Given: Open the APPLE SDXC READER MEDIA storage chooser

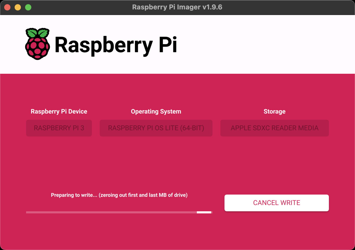Looking at the screenshot, I should (274, 128).
